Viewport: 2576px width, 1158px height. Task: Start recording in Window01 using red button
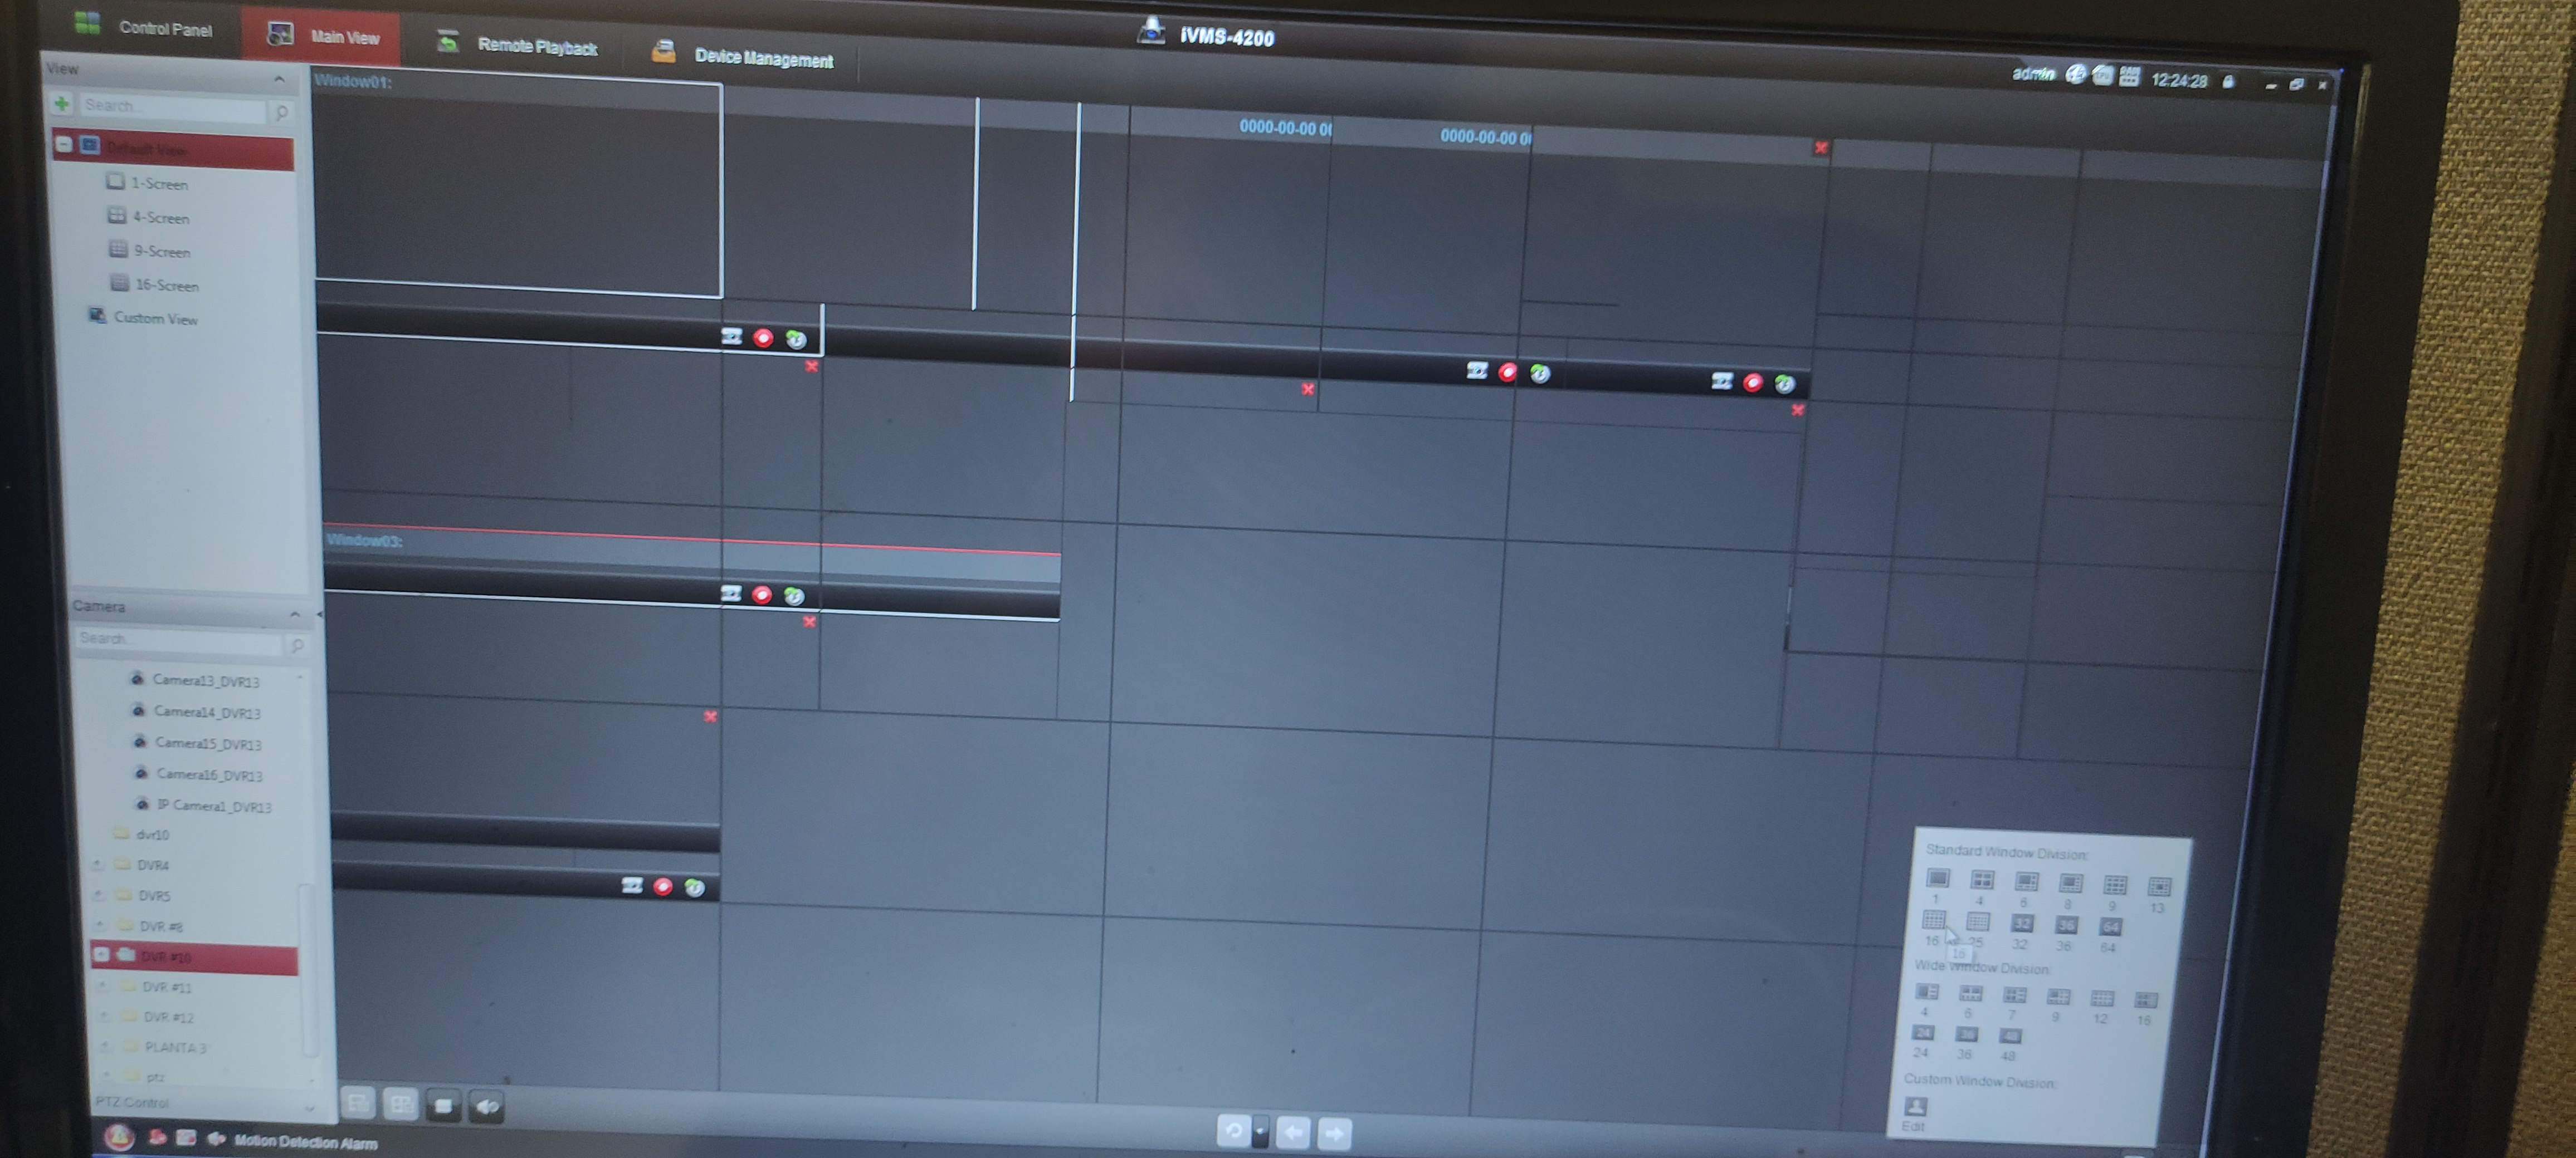coord(763,338)
